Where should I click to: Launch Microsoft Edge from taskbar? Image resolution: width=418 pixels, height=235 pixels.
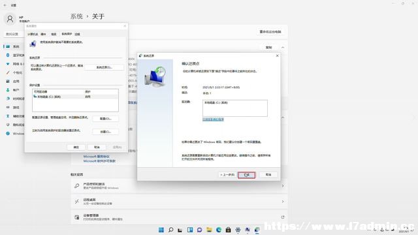click(219, 230)
